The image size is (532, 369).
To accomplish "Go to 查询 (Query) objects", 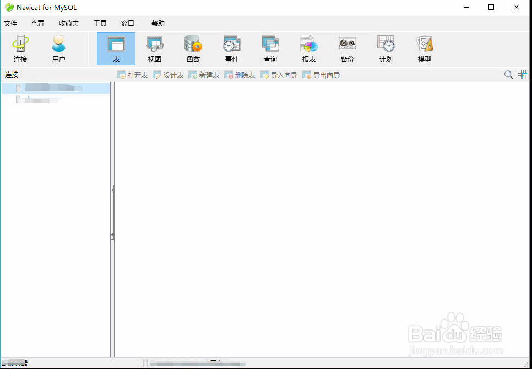I will [x=270, y=49].
